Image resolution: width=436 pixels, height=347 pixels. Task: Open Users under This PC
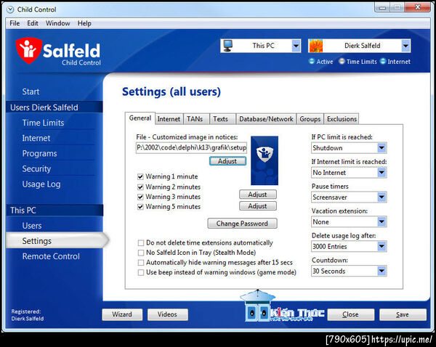(32, 226)
